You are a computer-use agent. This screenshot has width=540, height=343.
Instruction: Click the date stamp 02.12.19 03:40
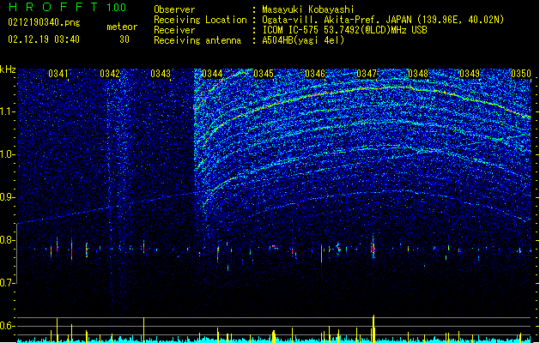(44, 39)
